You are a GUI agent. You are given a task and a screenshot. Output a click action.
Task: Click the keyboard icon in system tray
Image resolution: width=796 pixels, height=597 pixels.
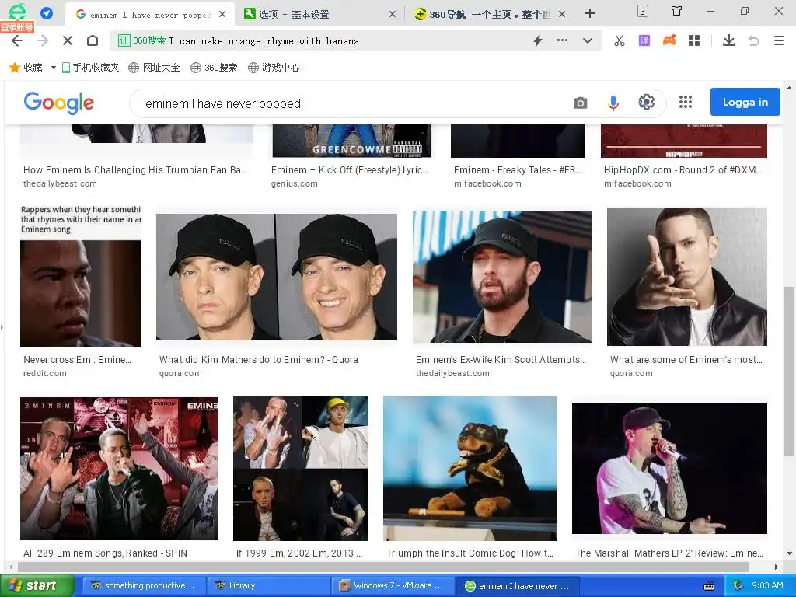tap(709, 586)
